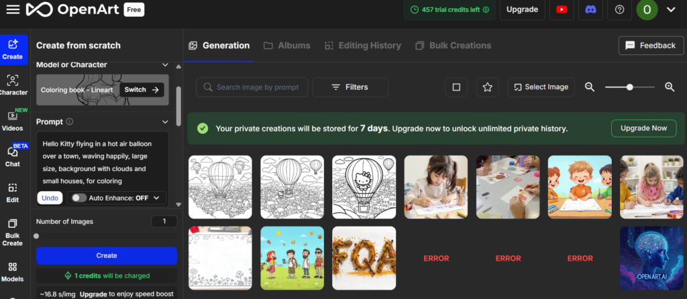
Task: Click the Select Image button
Action: 541,87
